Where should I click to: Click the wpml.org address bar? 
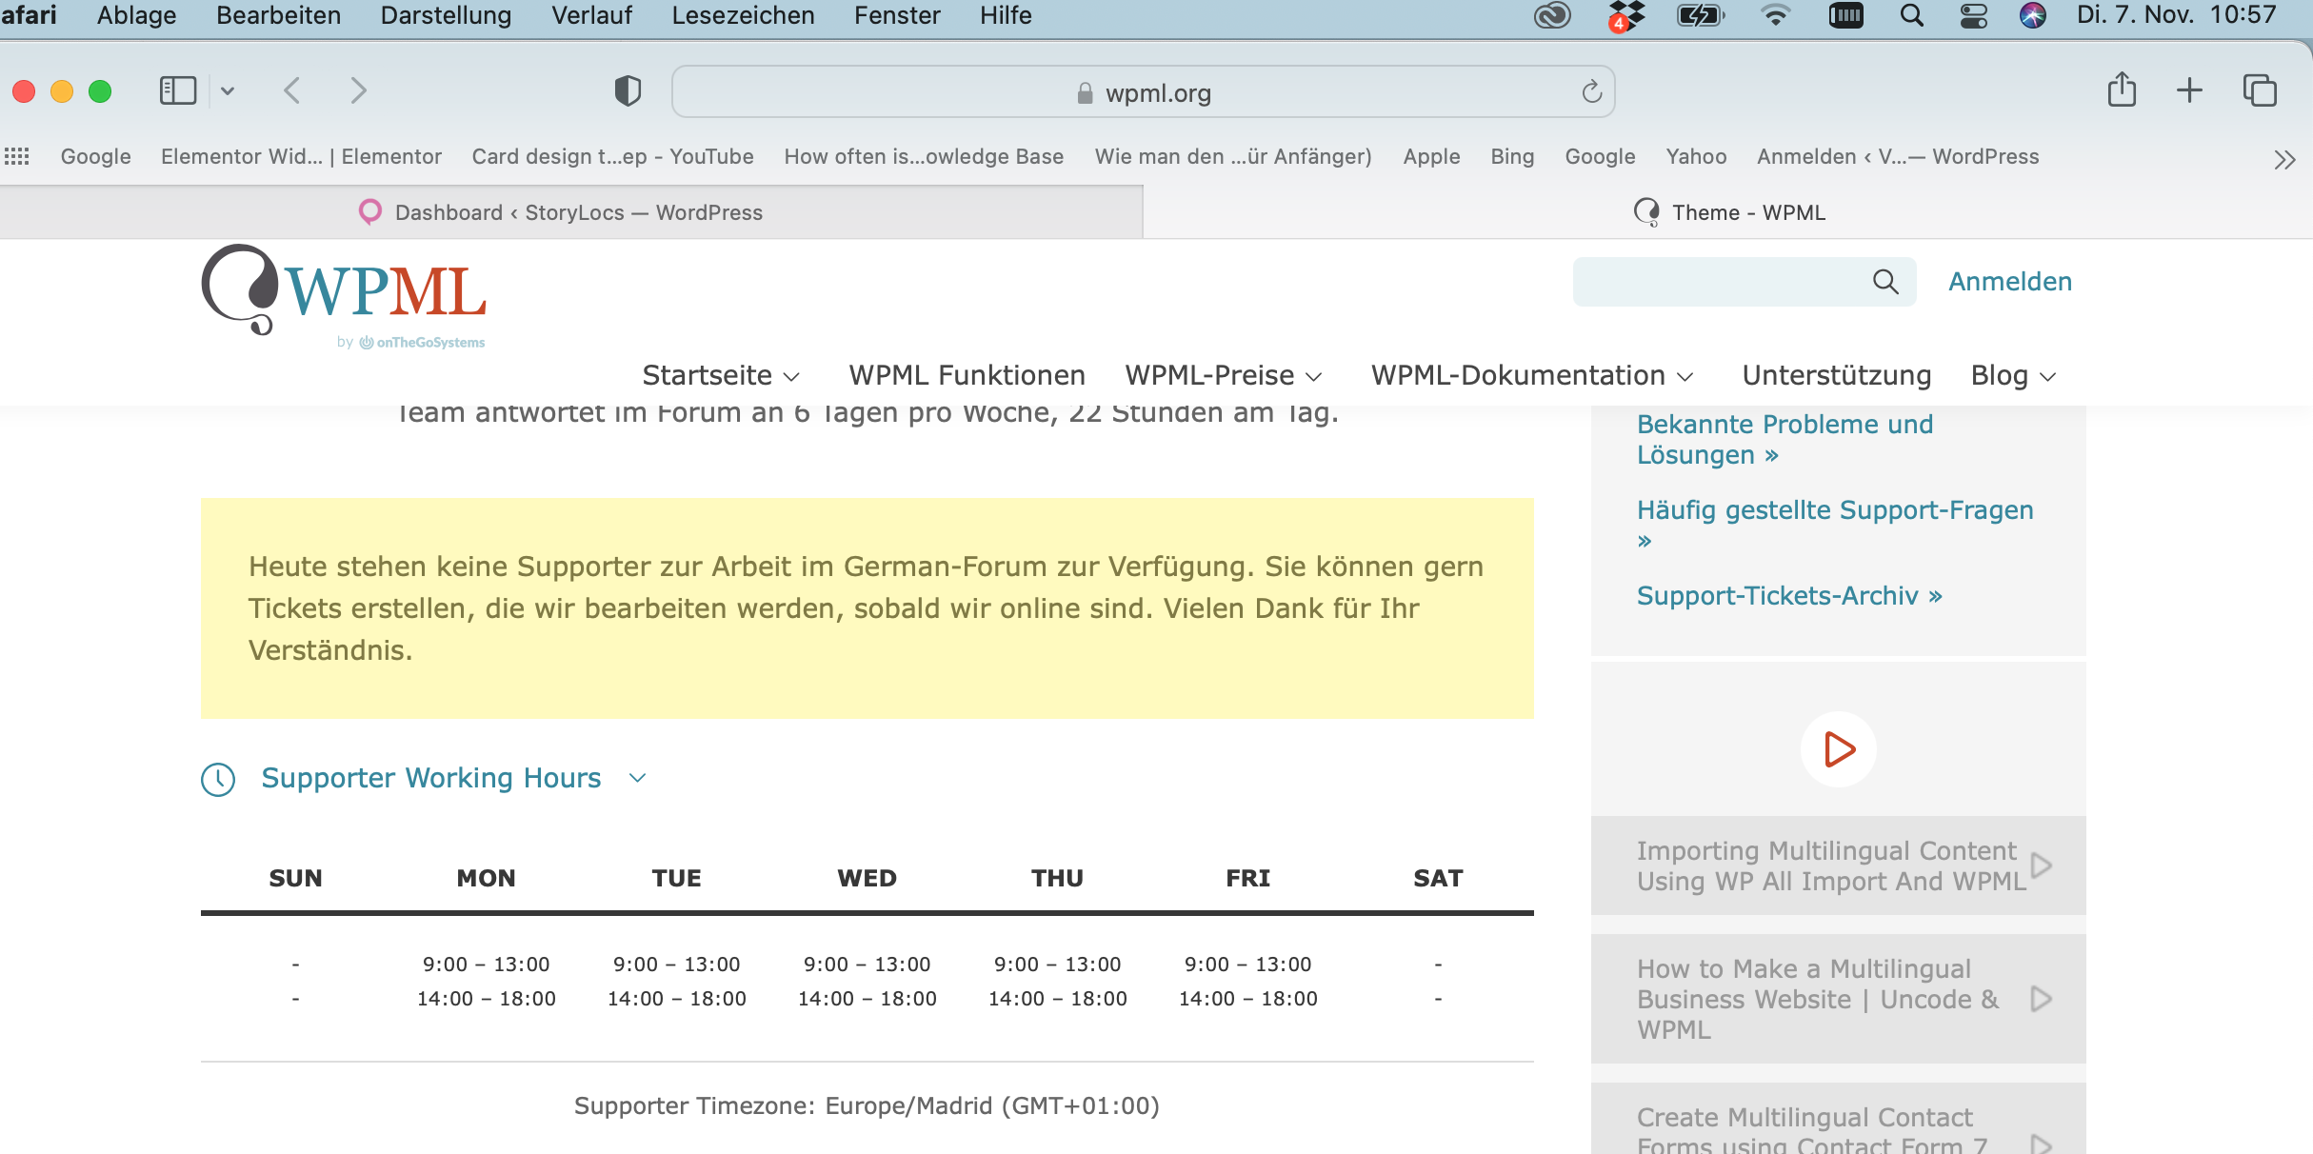1143,92
